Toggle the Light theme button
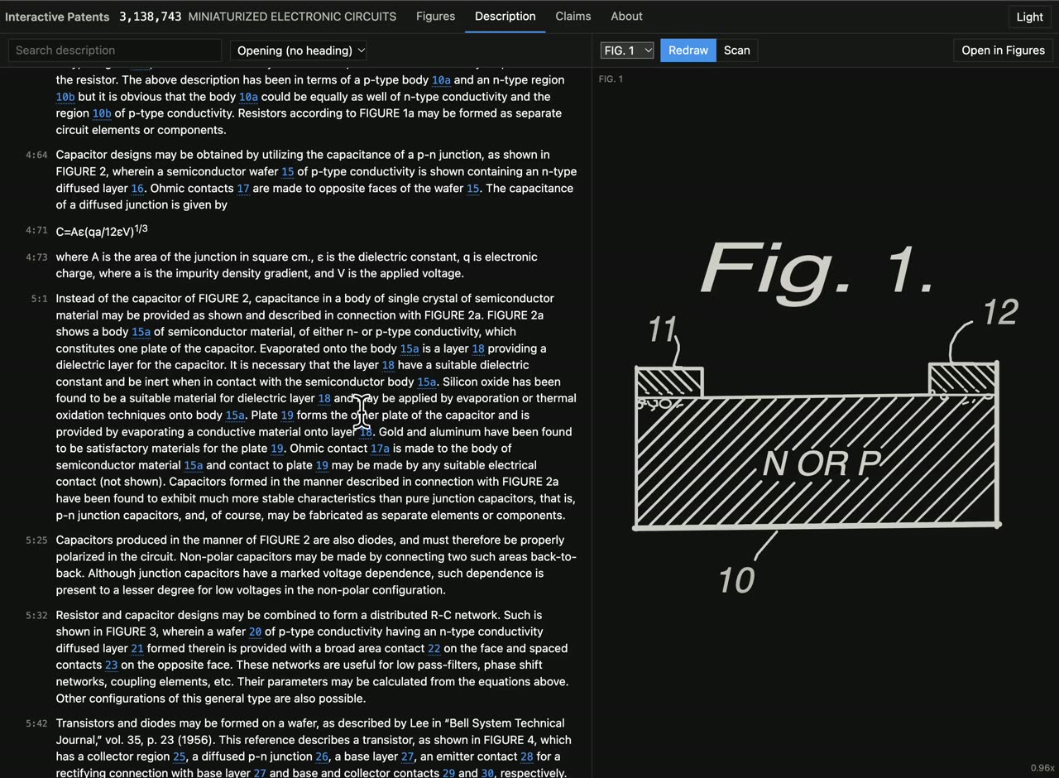The height and width of the screenshot is (778, 1059). point(1029,17)
